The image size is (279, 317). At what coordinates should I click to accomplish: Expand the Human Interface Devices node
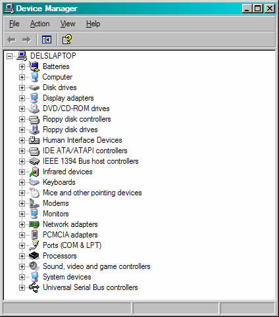[x=22, y=140]
